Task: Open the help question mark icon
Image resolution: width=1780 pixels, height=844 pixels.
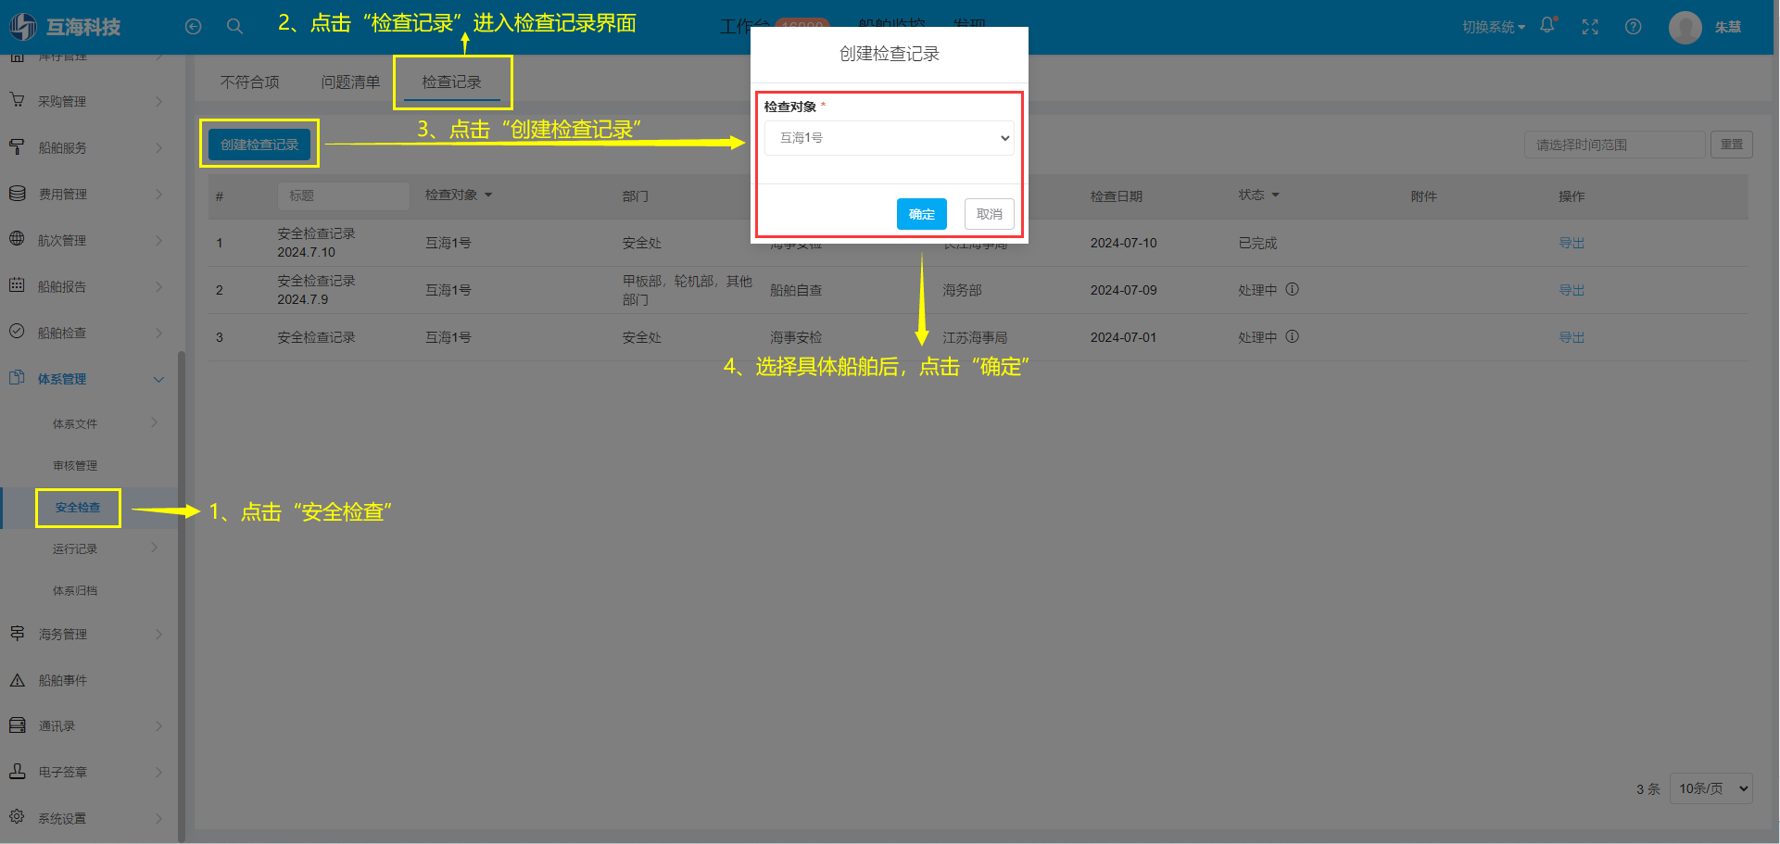Action: [1634, 27]
